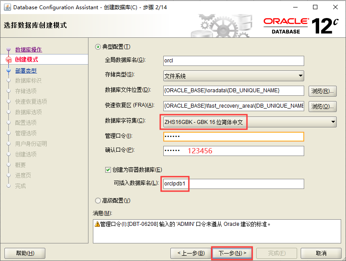Focus the 管理口令 password field
The width and height of the screenshot is (346, 261).
click(x=233, y=136)
